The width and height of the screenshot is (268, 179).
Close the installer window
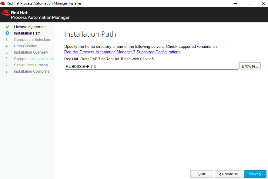pyautogui.click(x=263, y=3)
